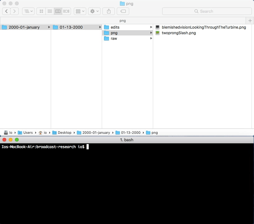Open the item arrangement dropdown
254x224 pixels.
click(x=80, y=11)
